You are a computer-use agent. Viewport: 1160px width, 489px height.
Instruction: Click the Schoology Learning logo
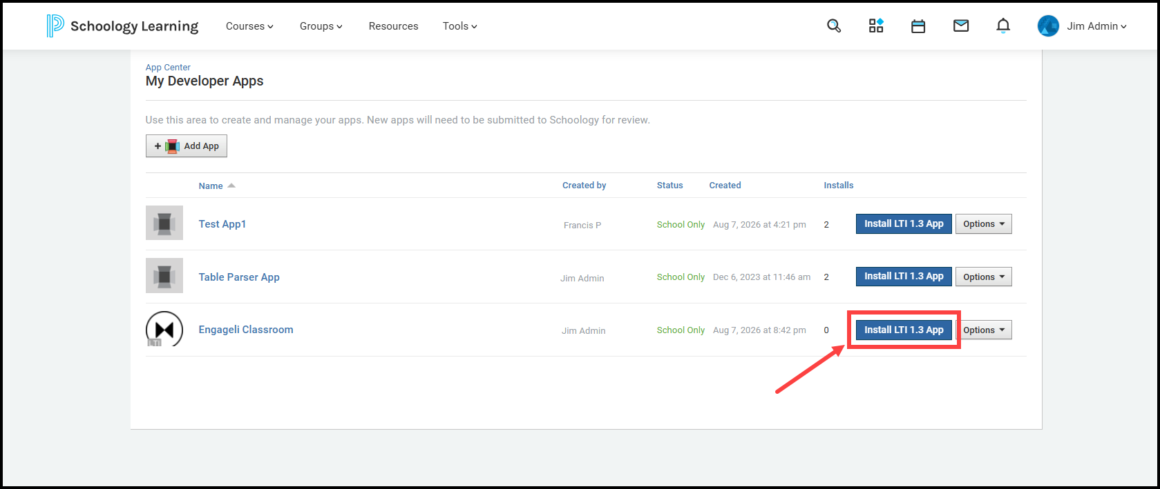coord(122,26)
